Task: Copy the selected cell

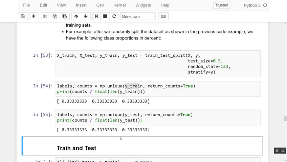Action: (54, 16)
